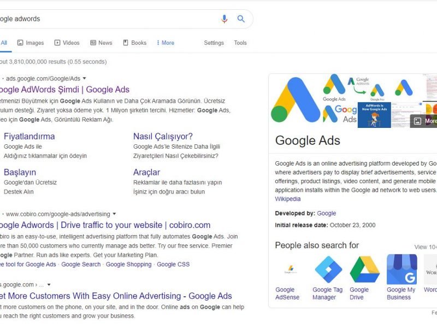Screen dimensions: 437x328
Task: Click the results count text
Action: [53, 62]
